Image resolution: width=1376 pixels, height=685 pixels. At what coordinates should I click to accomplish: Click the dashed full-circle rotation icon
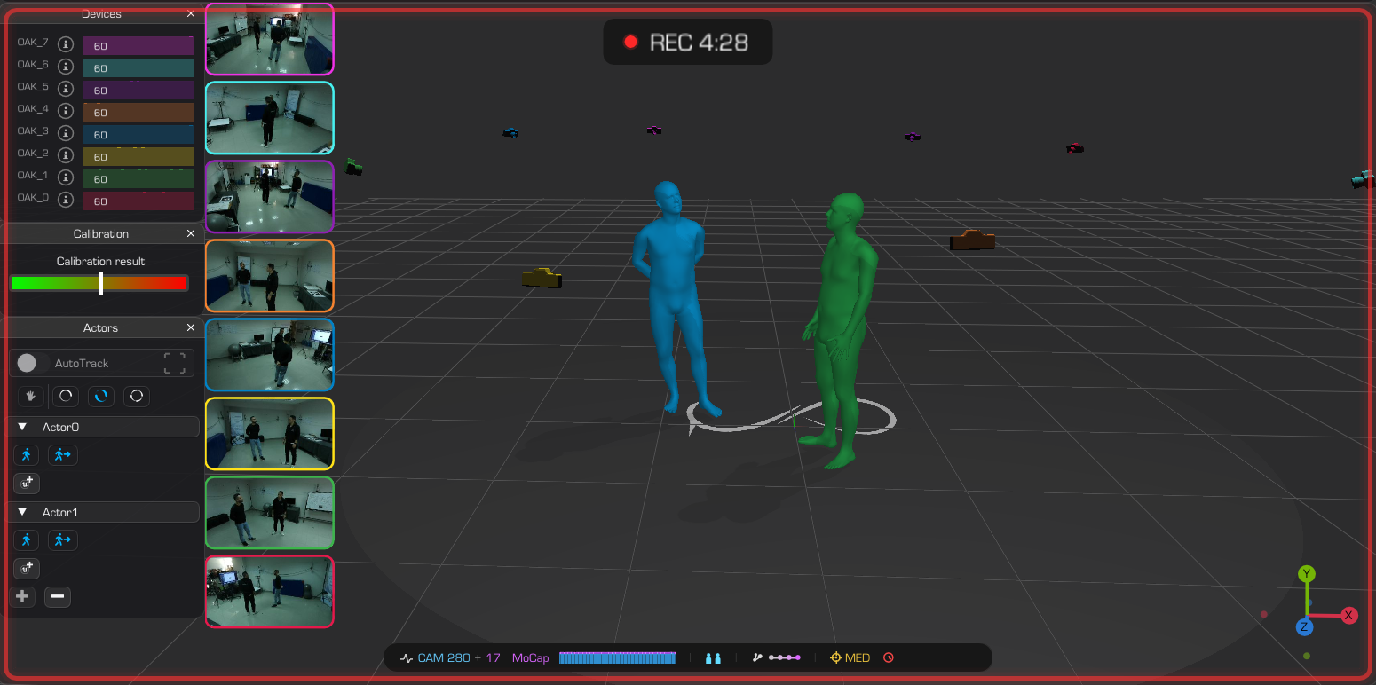pos(137,396)
